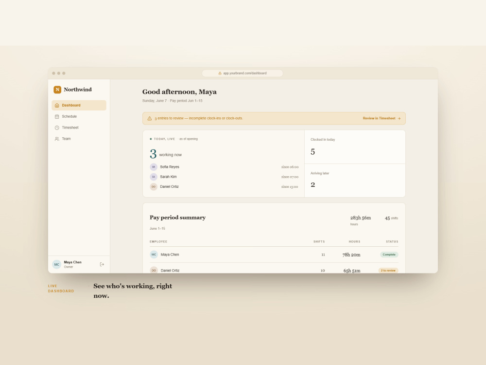Viewport: 486px width, 365px height.
Task: Click the lock icon in the address bar
Action: [x=220, y=73]
